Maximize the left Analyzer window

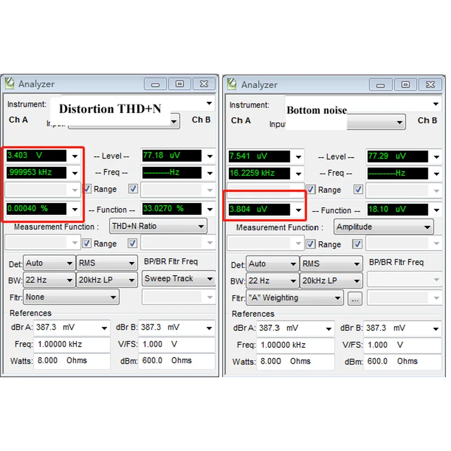click(180, 84)
